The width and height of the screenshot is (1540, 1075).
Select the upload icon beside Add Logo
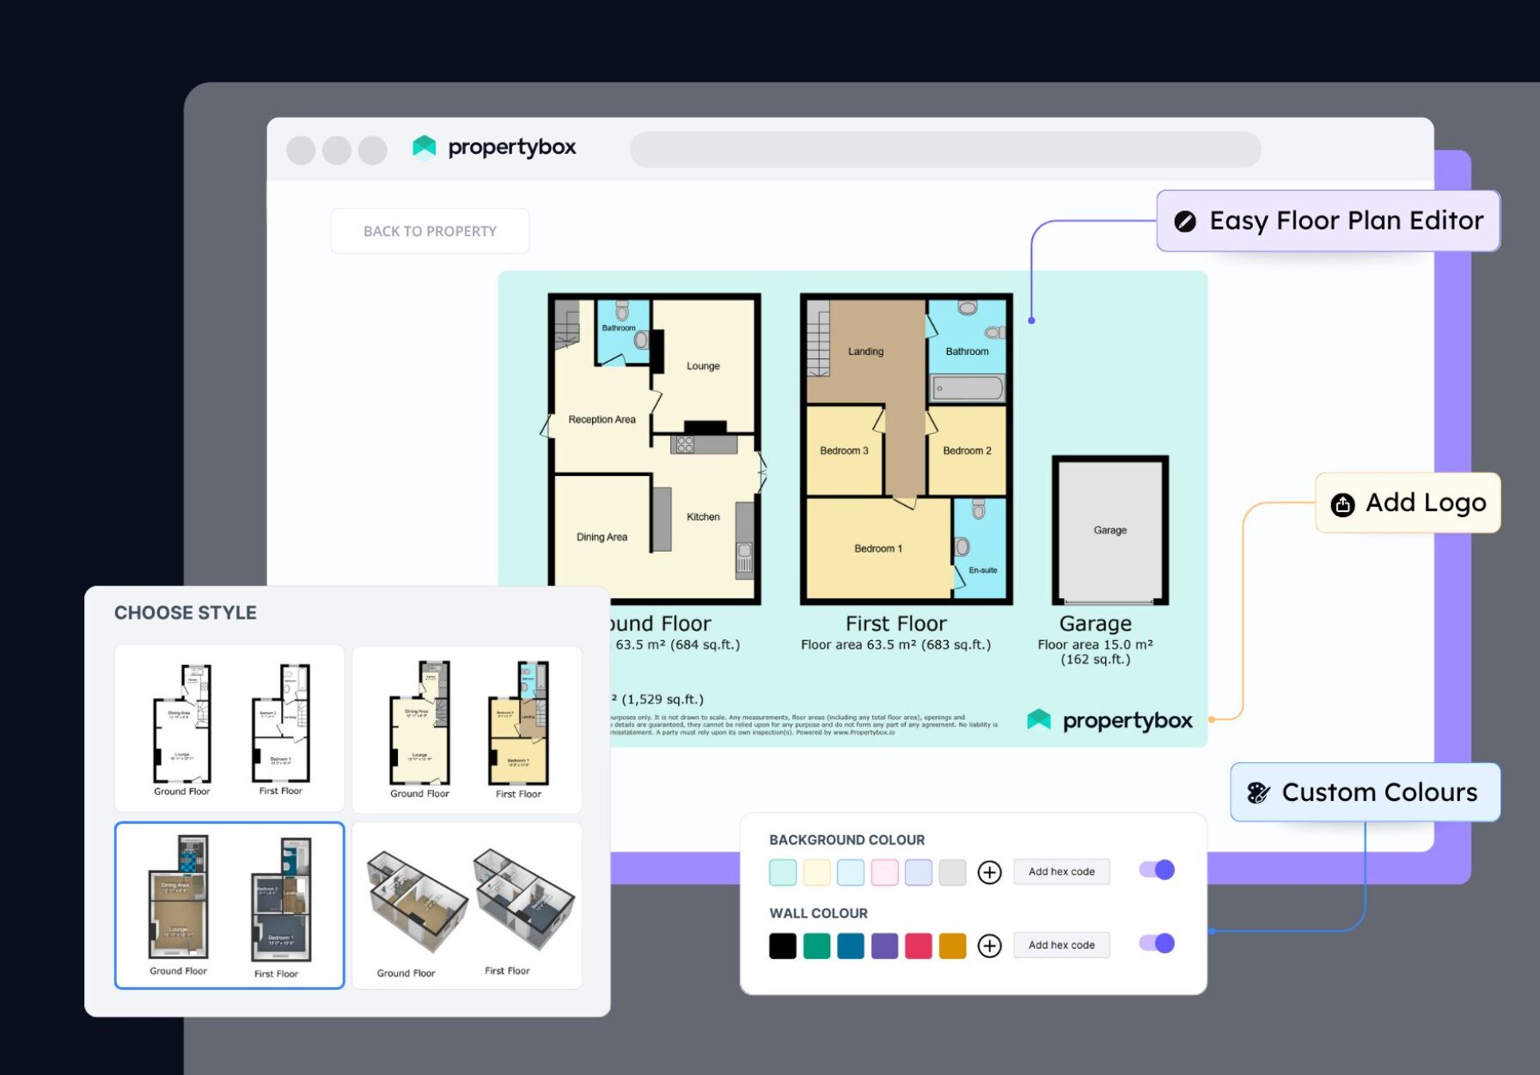[x=1342, y=504]
